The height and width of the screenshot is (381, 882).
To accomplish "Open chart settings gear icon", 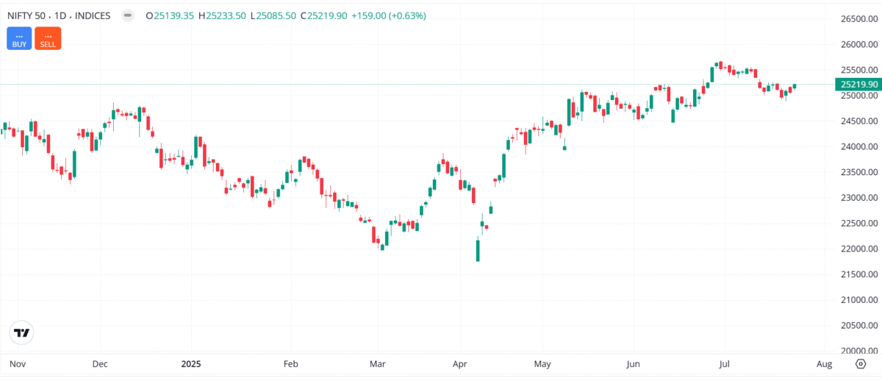I will point(861,363).
